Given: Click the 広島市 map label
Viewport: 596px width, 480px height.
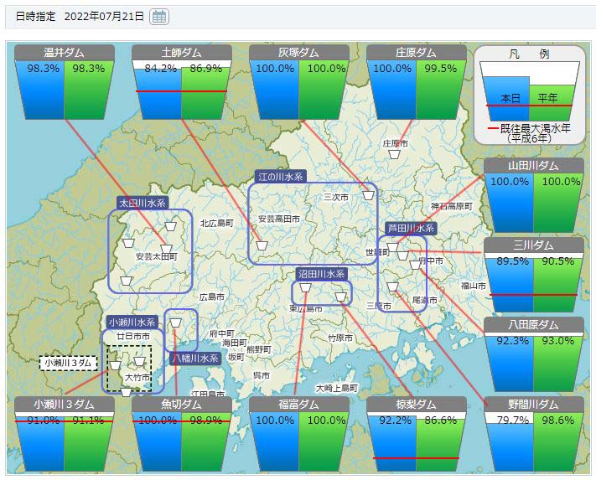Looking at the screenshot, I should (x=212, y=297).
